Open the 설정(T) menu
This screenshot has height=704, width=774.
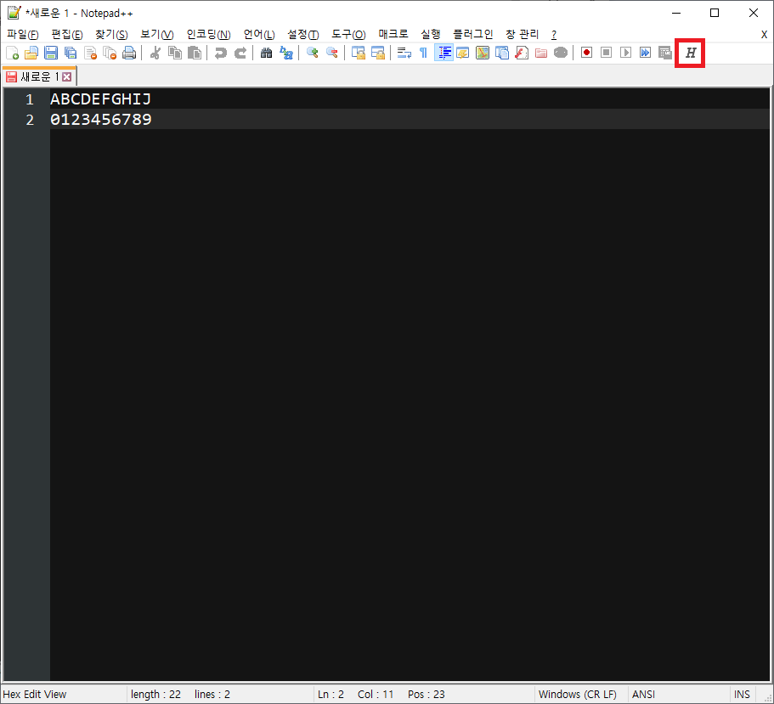pyautogui.click(x=303, y=35)
